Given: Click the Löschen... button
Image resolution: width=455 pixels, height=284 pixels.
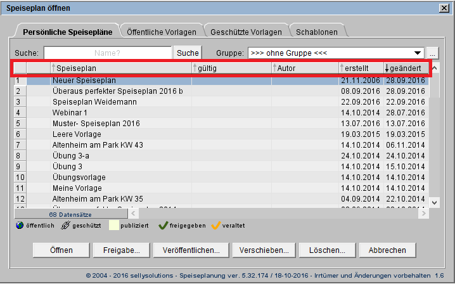Looking at the screenshot, I should point(328,250).
